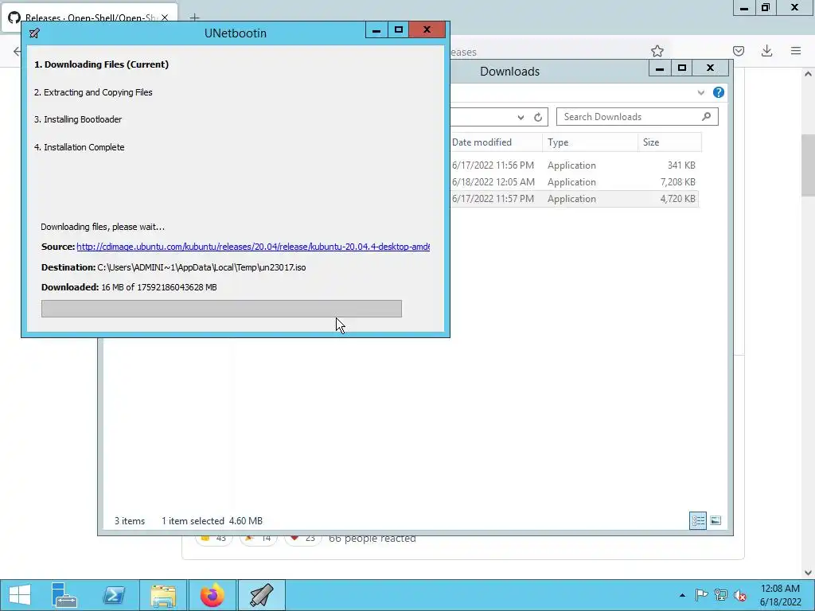Click '1 item selected 4.60 MB' status text
The image size is (815, 611).
click(x=212, y=521)
